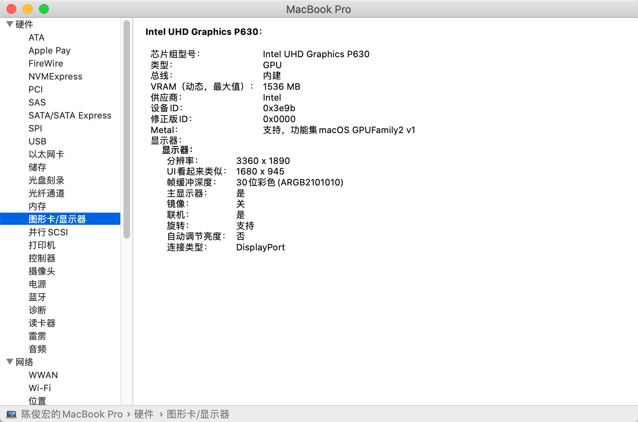Image resolution: width=638 pixels, height=422 pixels.
Task: Open the 光纤通道 entry
Action: point(46,194)
